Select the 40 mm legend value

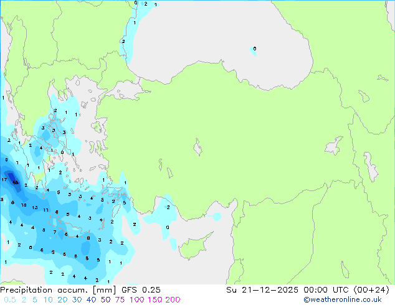coord(91,300)
